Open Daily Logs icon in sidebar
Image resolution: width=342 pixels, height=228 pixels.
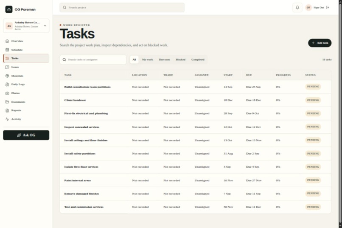tap(7, 84)
